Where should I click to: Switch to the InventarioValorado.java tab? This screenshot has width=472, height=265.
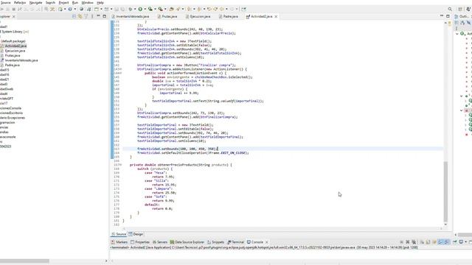pos(131,16)
